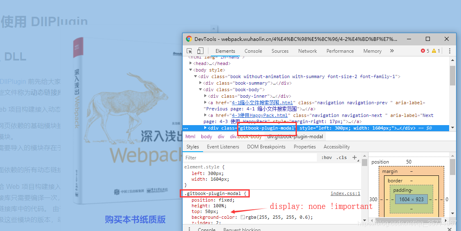Click the webpage scrollbar up arrow
461x231 pixels.
(x=215, y=29)
